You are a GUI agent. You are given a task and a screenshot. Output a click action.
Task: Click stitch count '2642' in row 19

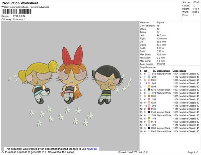[153, 131]
